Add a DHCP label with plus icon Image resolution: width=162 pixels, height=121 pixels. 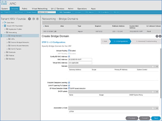click(x=157, y=92)
